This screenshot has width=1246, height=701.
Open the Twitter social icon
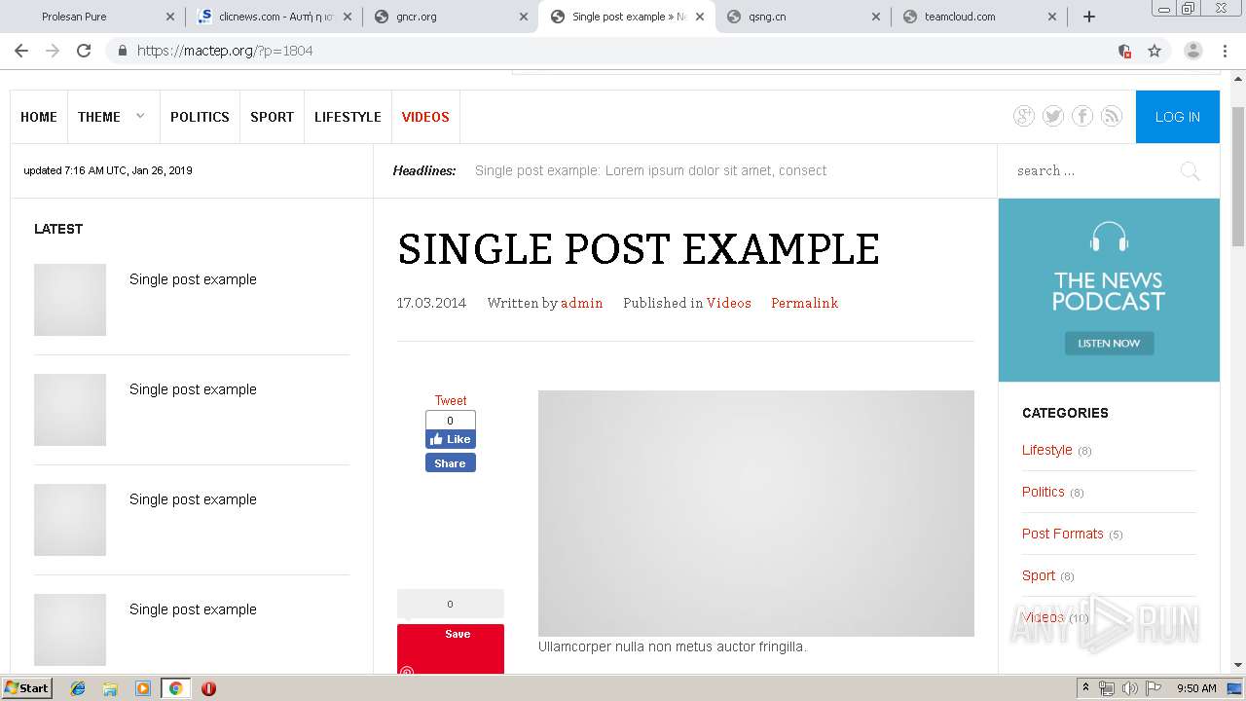[1052, 117]
